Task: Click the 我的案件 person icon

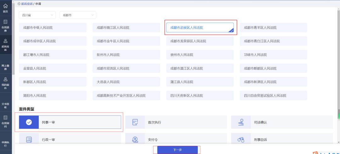Action: (x=6, y=79)
